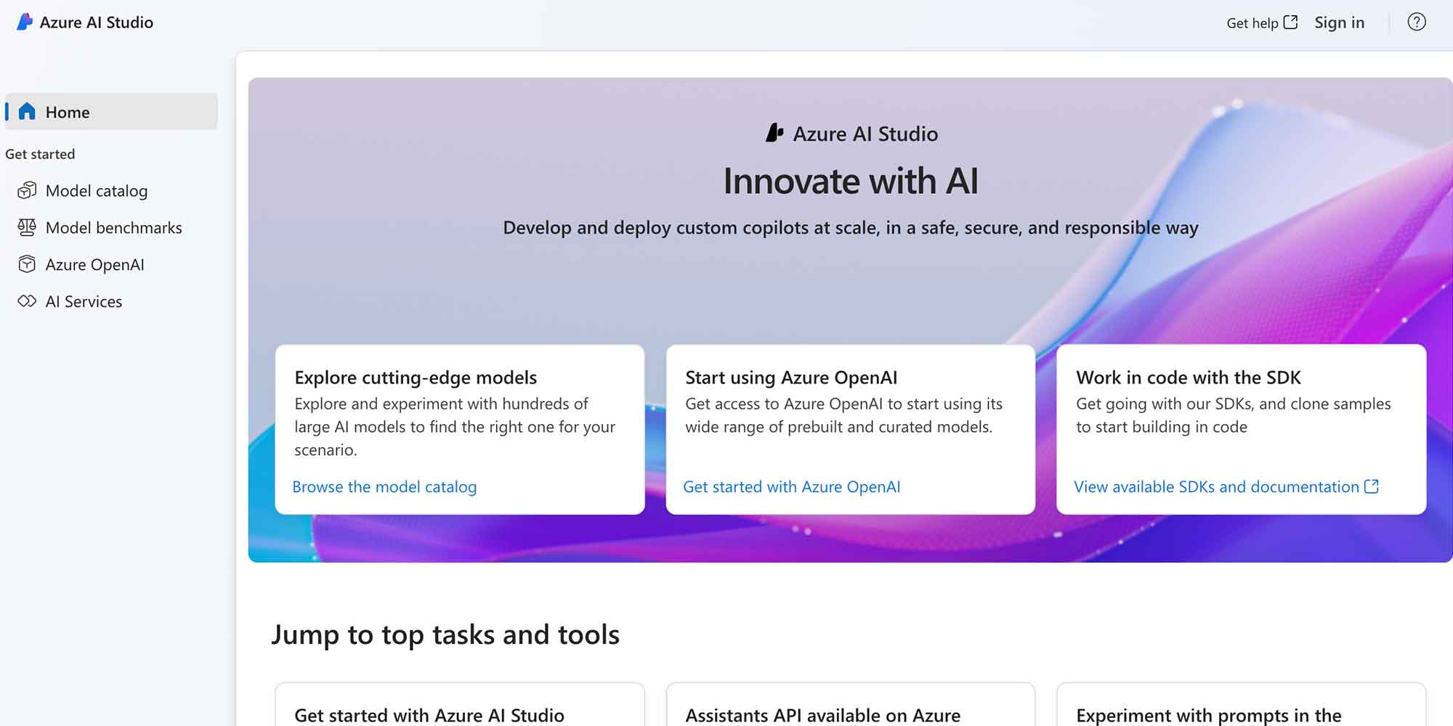Viewport: 1453px width, 726px height.
Task: Open Assistants API available on Azure card
Action: click(851, 704)
